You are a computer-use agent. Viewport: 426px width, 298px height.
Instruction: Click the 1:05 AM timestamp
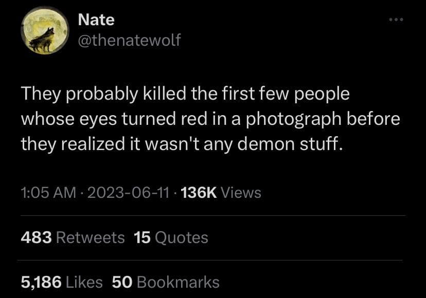[48, 193]
